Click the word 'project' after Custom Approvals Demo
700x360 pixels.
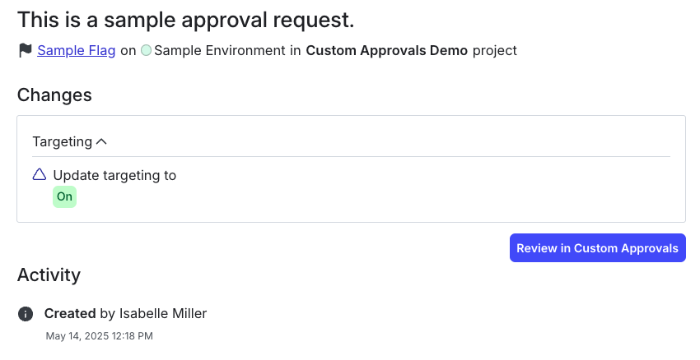(x=494, y=51)
